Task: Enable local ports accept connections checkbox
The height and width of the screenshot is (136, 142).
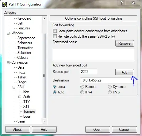Action: click(55, 31)
